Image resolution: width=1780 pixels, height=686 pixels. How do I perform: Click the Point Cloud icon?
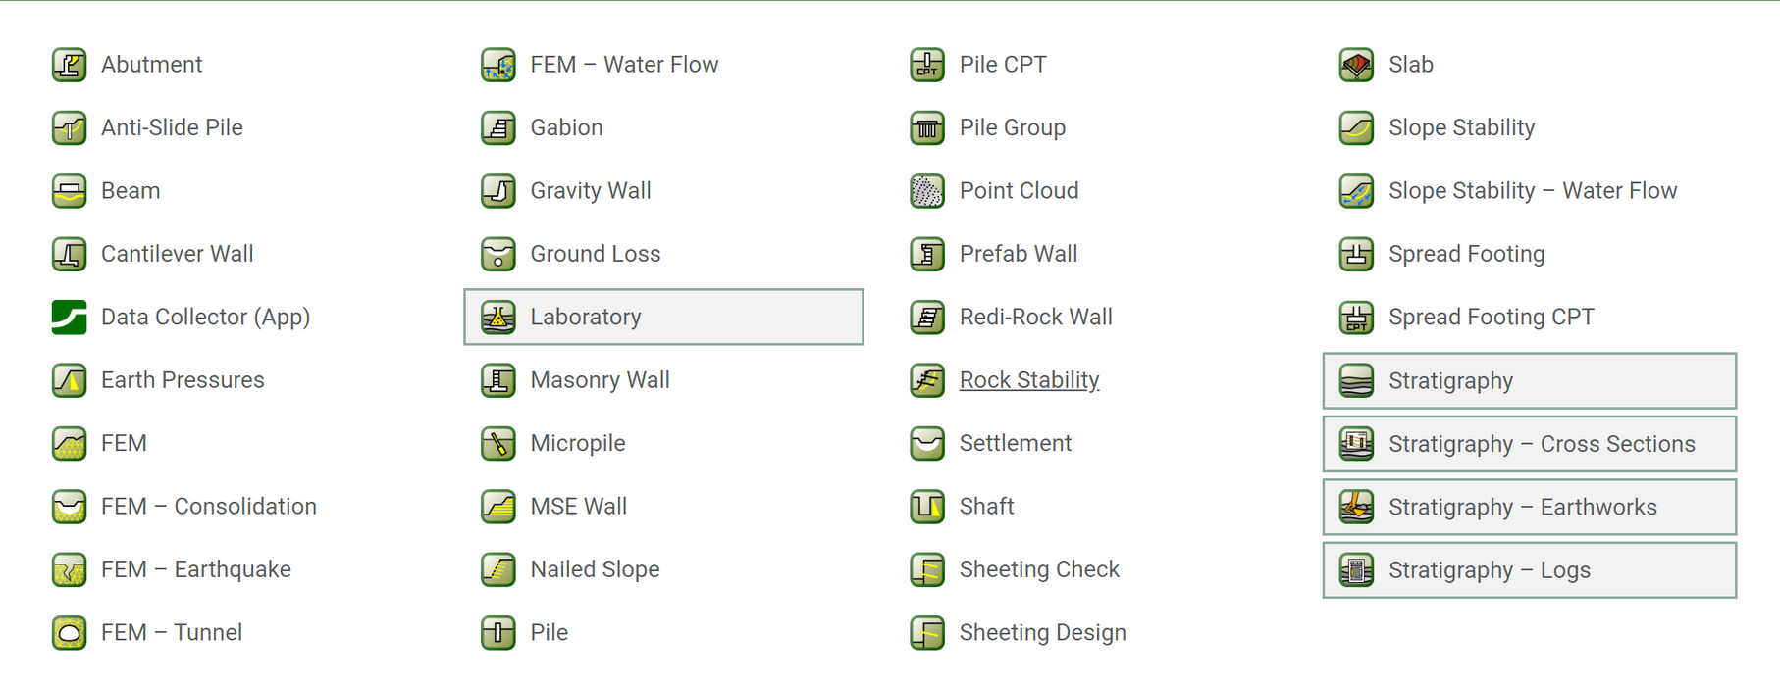(x=927, y=191)
